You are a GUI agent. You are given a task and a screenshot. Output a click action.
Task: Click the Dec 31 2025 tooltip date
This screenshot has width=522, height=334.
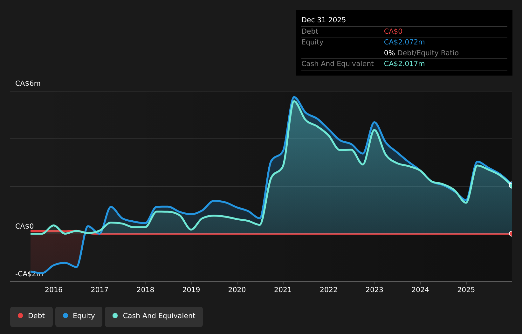coord(324,20)
